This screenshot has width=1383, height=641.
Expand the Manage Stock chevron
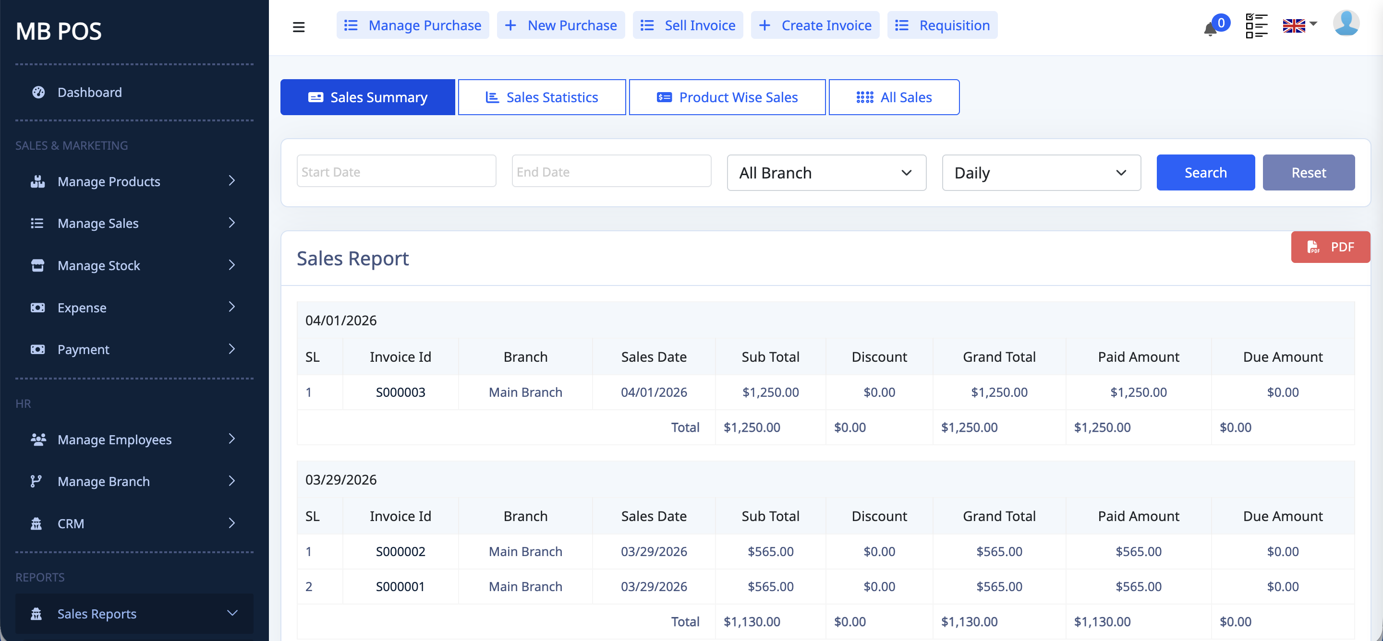(x=232, y=265)
